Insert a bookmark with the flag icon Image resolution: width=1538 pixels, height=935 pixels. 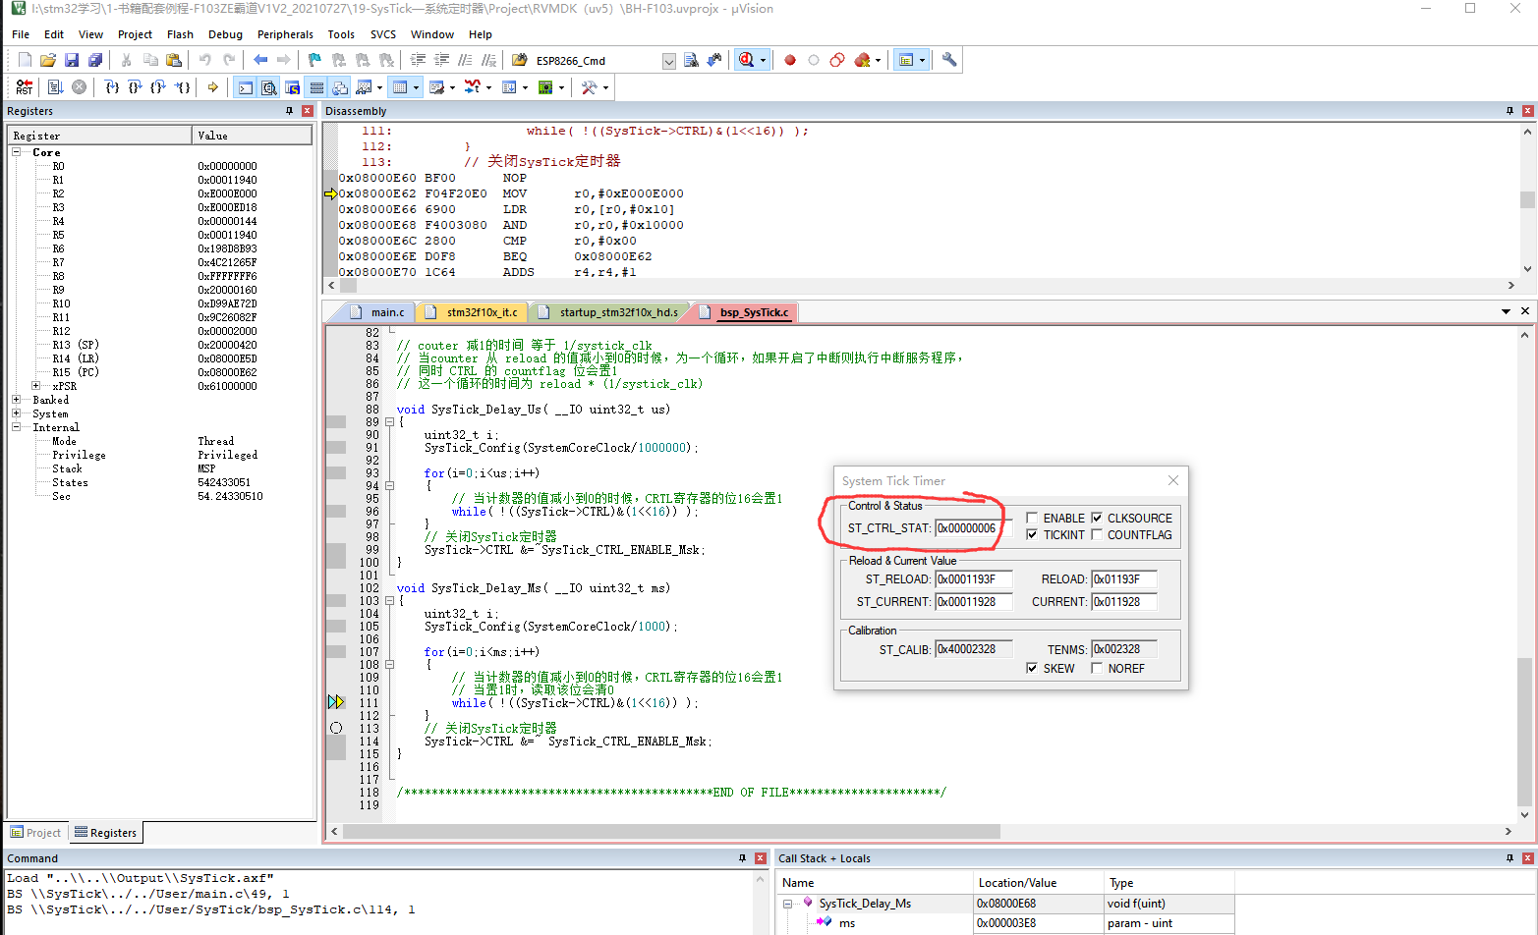click(x=314, y=60)
